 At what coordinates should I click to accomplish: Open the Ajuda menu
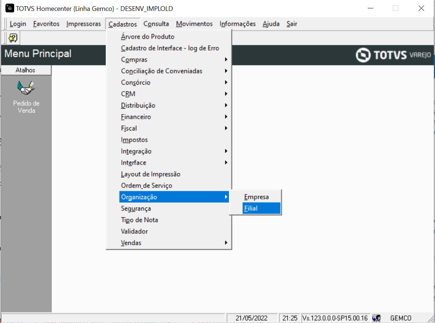pos(271,24)
